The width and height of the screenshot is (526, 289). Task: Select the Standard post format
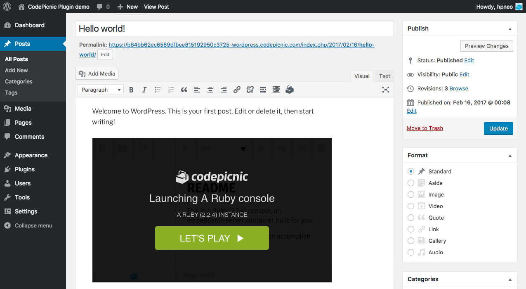[410, 171]
